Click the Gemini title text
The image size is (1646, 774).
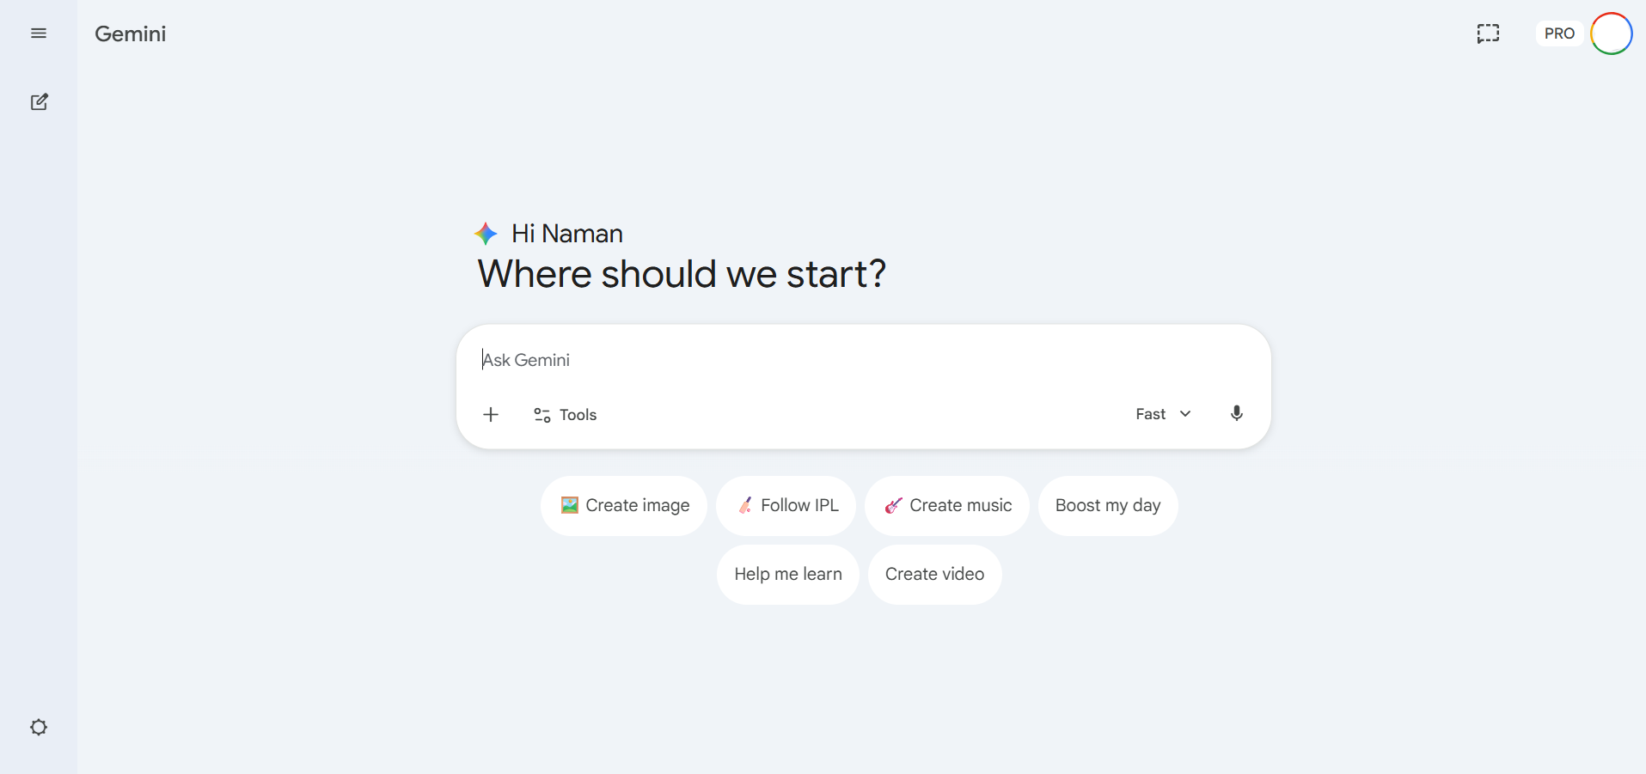[131, 34]
